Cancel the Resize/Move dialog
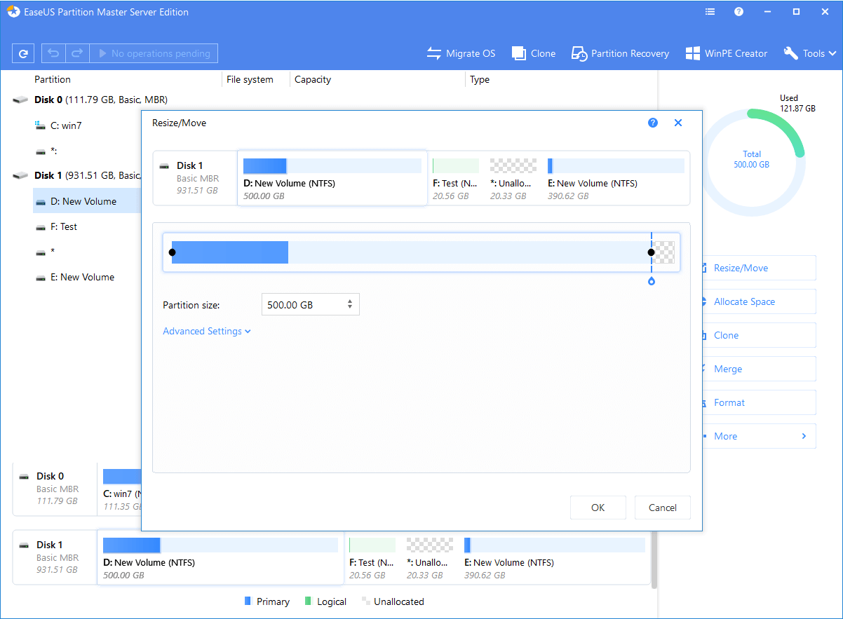The height and width of the screenshot is (619, 843). pos(662,508)
